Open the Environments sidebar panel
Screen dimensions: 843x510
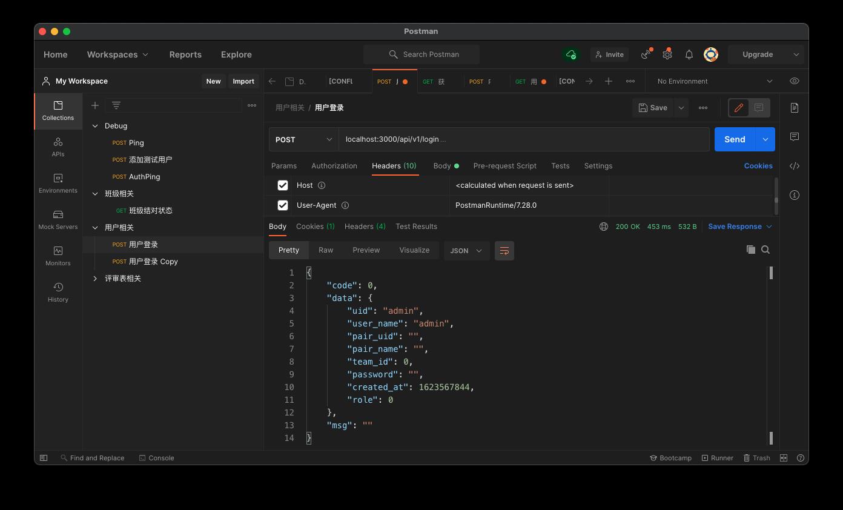click(58, 184)
